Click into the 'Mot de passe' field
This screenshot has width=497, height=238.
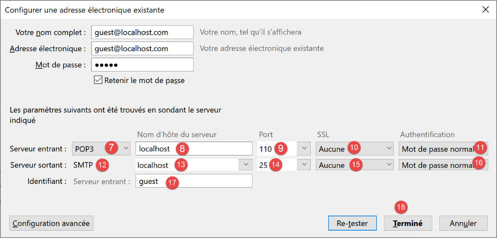point(142,65)
